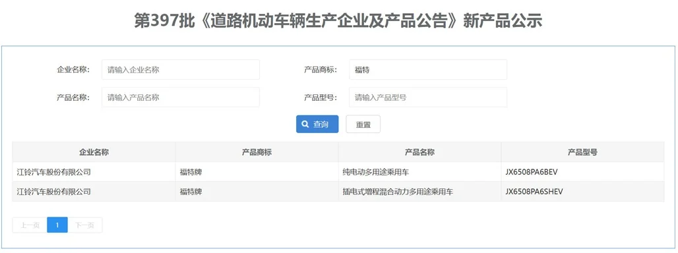Focus the 企业名称 input field
The width and height of the screenshot is (678, 253).
click(181, 70)
